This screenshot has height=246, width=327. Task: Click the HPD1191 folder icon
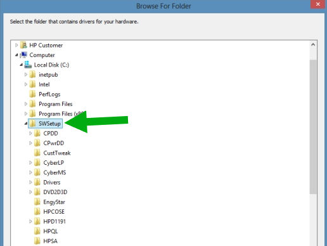[x=37, y=221]
